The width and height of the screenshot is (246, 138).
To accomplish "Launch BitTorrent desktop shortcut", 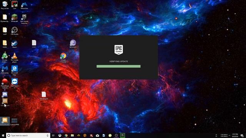I will pyautogui.click(x=73, y=44).
